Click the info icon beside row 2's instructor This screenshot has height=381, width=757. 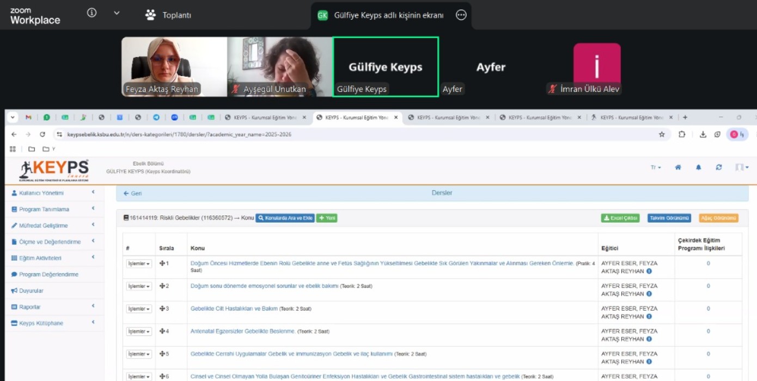click(649, 294)
